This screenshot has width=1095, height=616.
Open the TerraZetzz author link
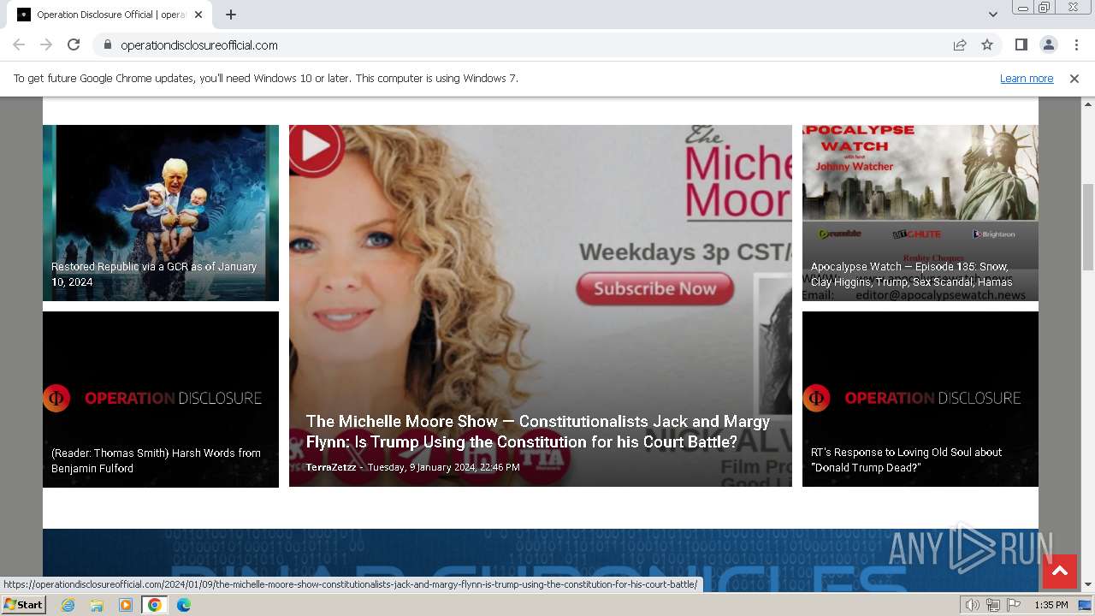pos(331,467)
